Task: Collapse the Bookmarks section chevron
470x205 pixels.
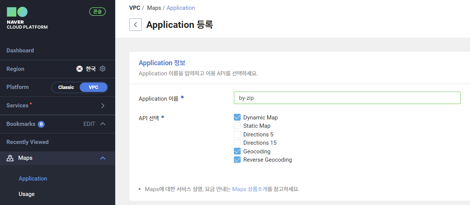Action: coord(103,124)
